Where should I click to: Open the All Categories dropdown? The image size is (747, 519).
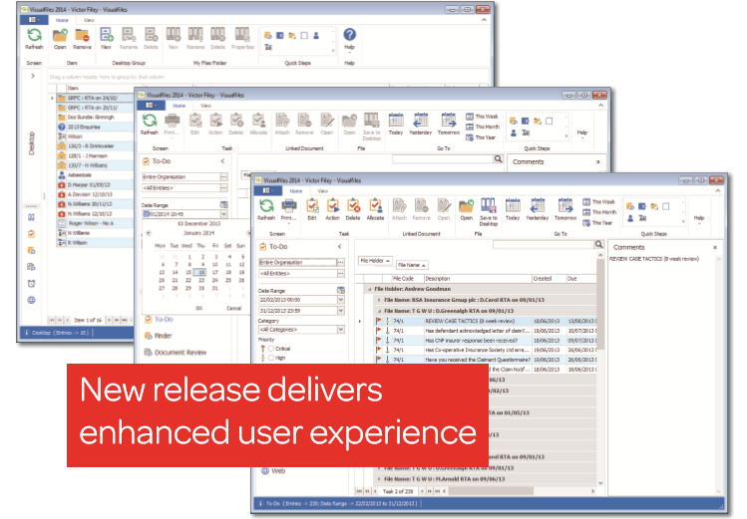tap(341, 329)
